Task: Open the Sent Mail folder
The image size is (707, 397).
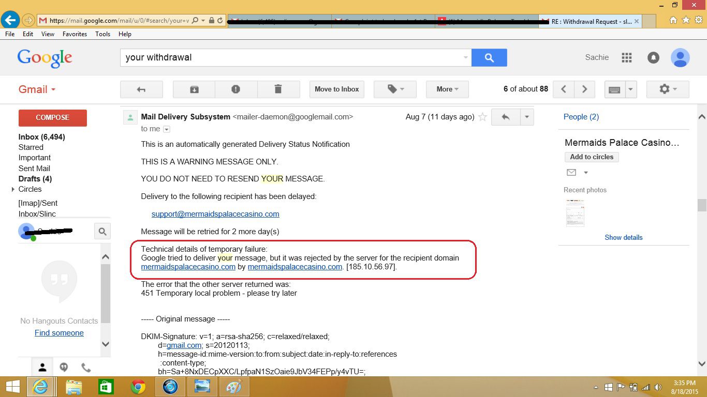Action: coord(34,169)
